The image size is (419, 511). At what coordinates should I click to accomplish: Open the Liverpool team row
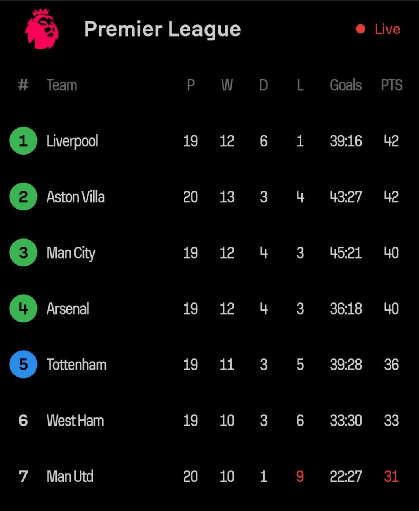[209, 141]
